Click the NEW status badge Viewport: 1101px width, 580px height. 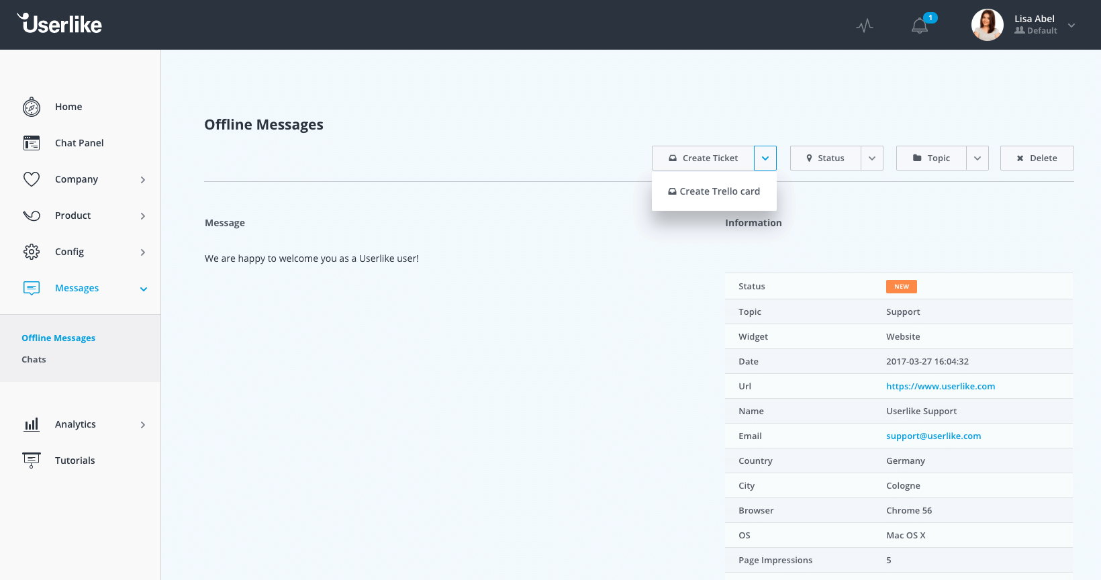(x=902, y=287)
